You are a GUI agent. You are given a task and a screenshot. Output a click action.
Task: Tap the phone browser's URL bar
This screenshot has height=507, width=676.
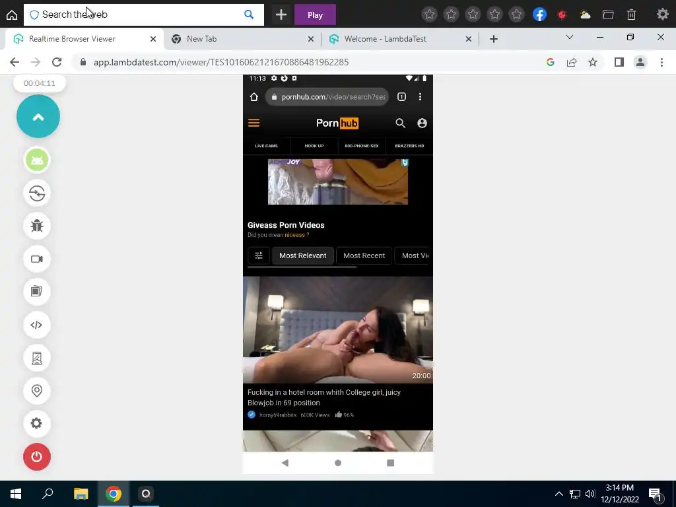coord(327,97)
